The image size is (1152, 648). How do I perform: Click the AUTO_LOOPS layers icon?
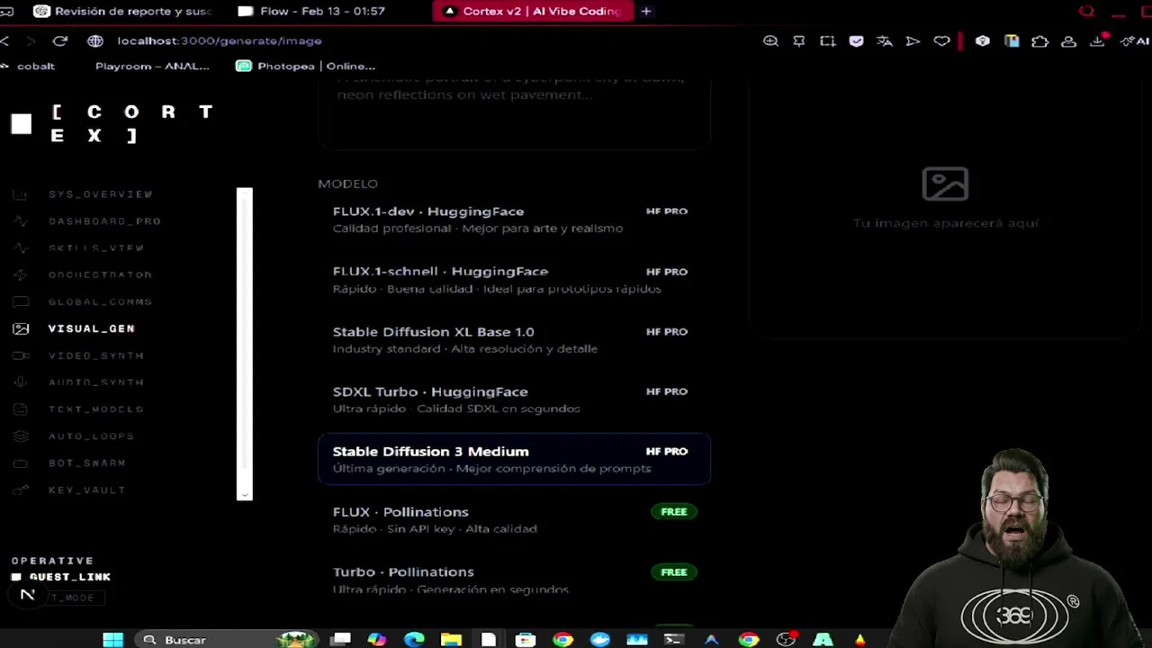pyautogui.click(x=21, y=436)
